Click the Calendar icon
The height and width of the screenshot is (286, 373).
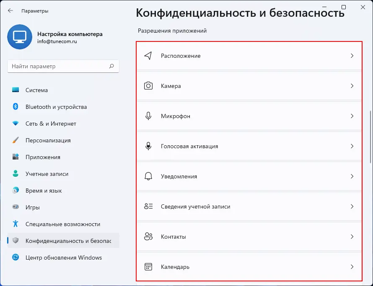[x=148, y=267]
